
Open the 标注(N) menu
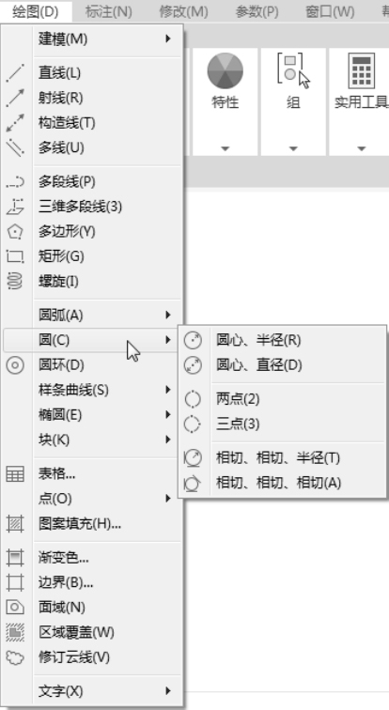pyautogui.click(x=108, y=11)
